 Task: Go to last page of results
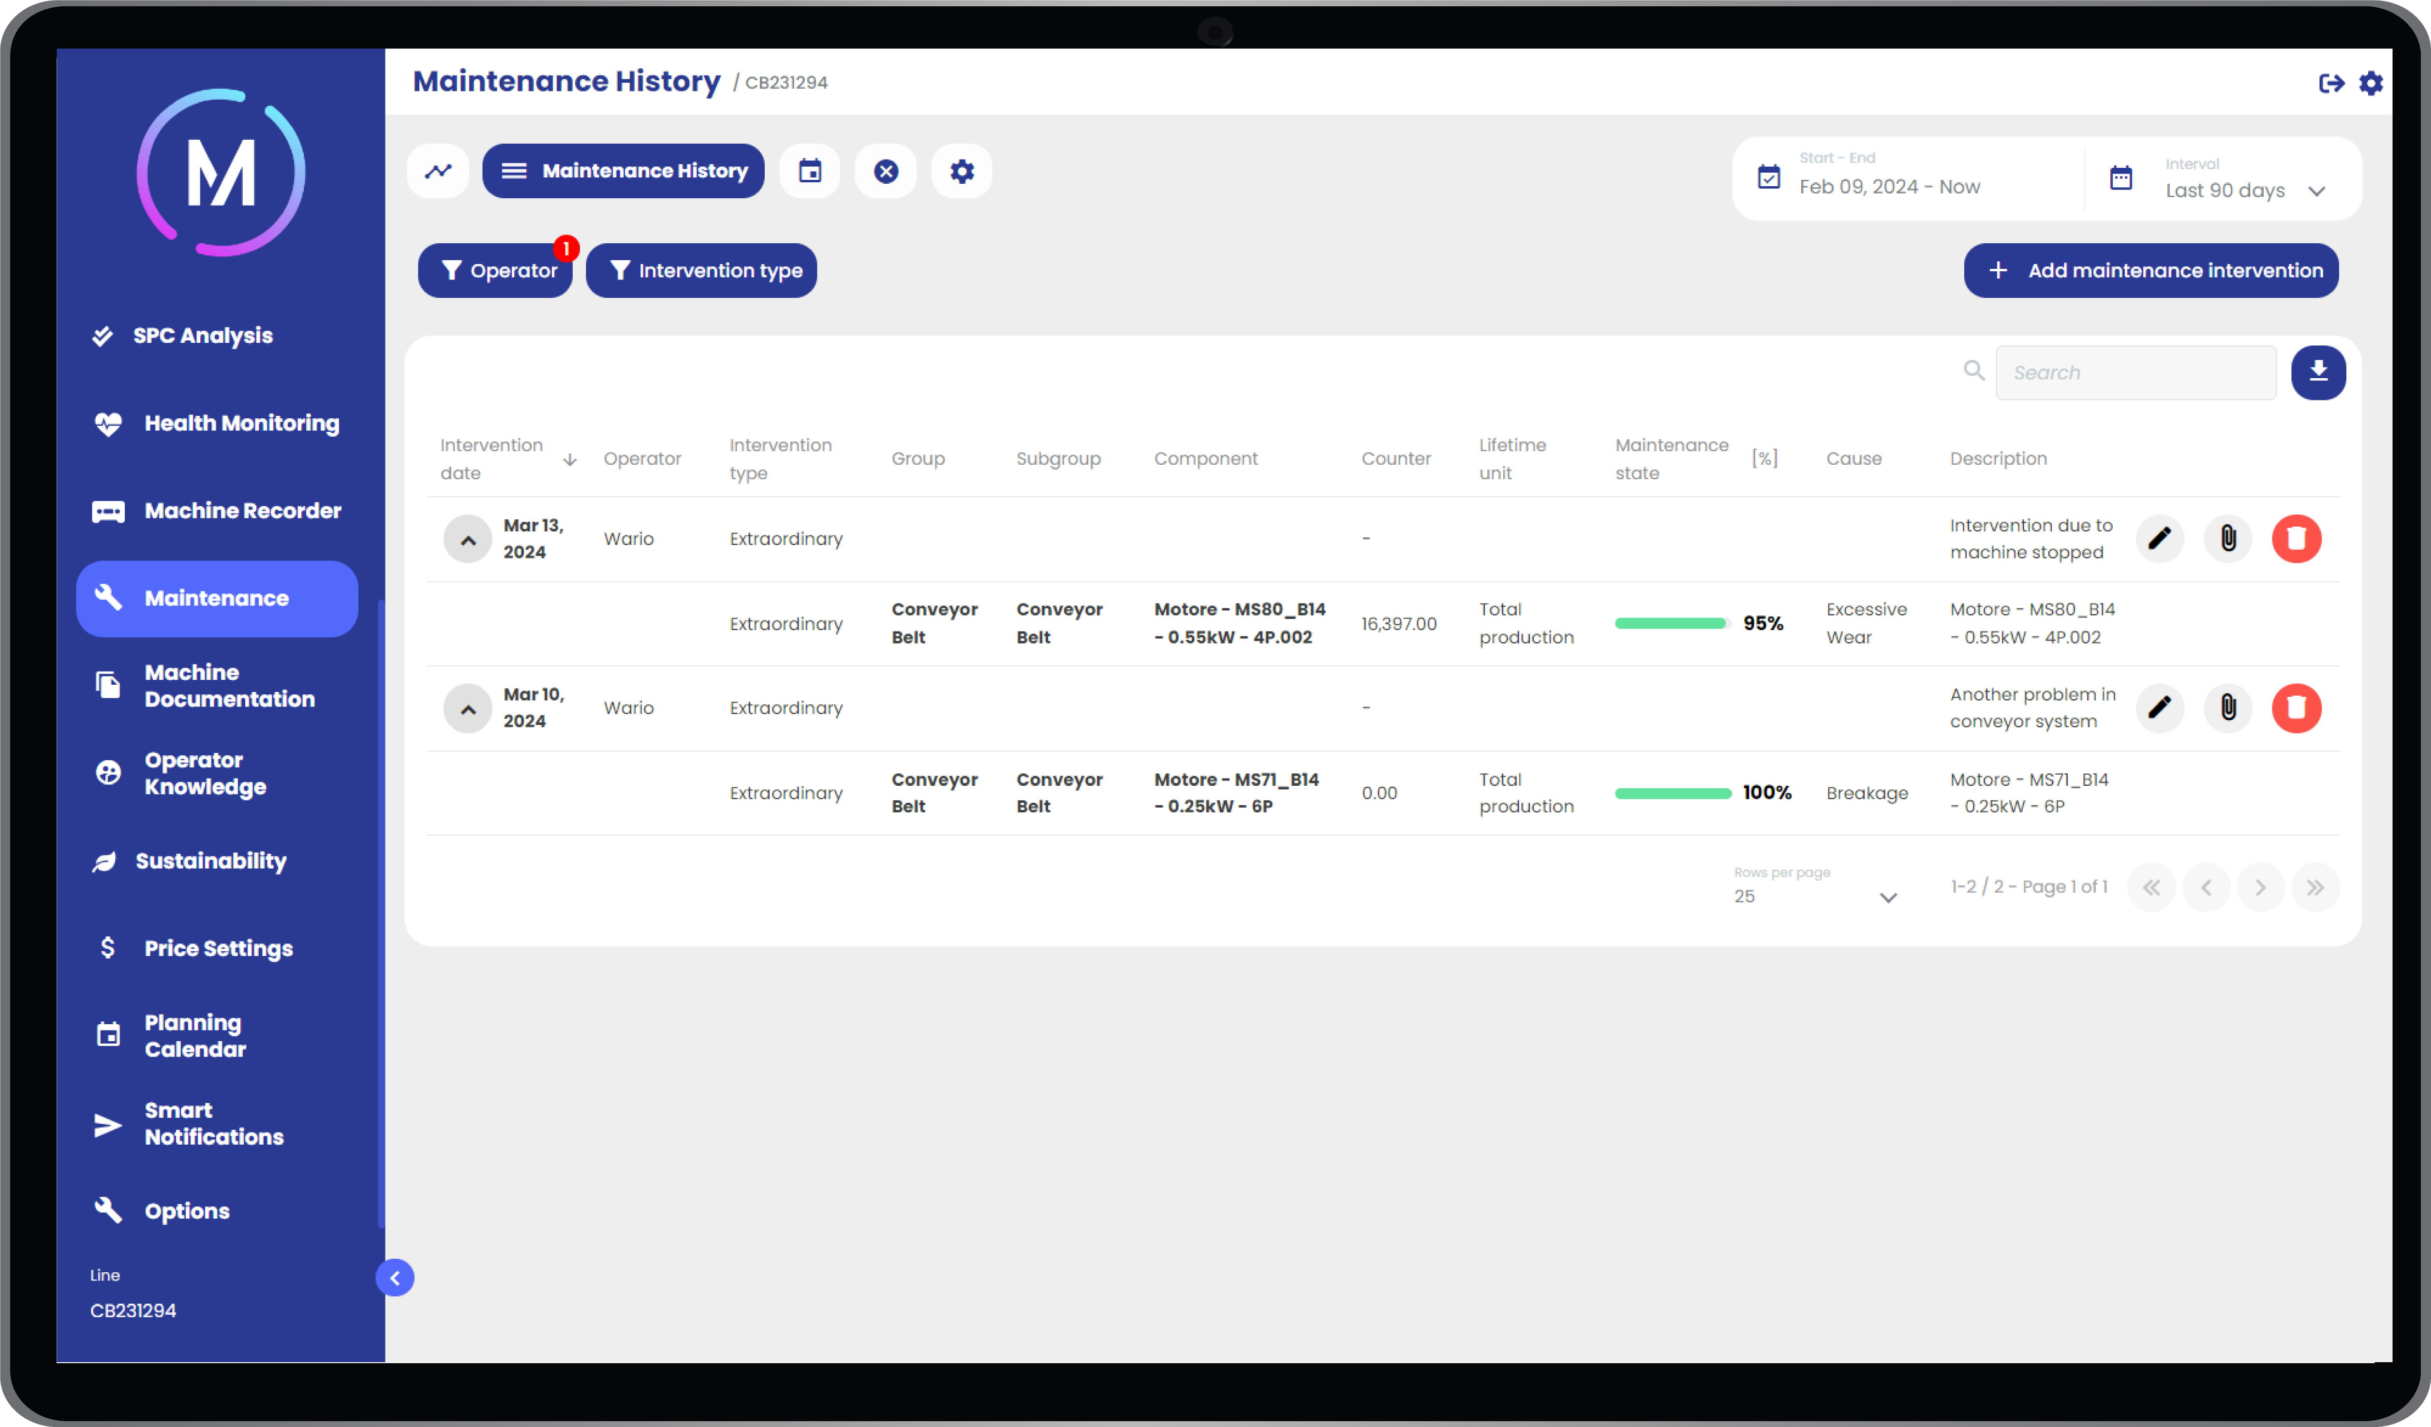2315,887
